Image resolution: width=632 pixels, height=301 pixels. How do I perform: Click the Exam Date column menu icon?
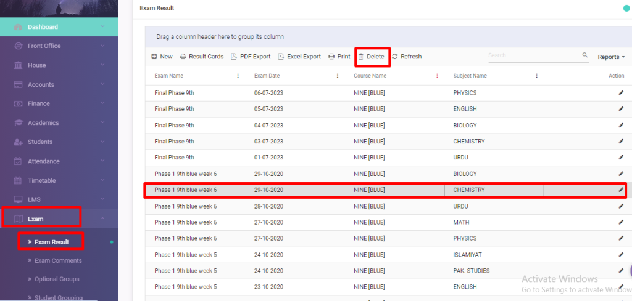(x=338, y=76)
